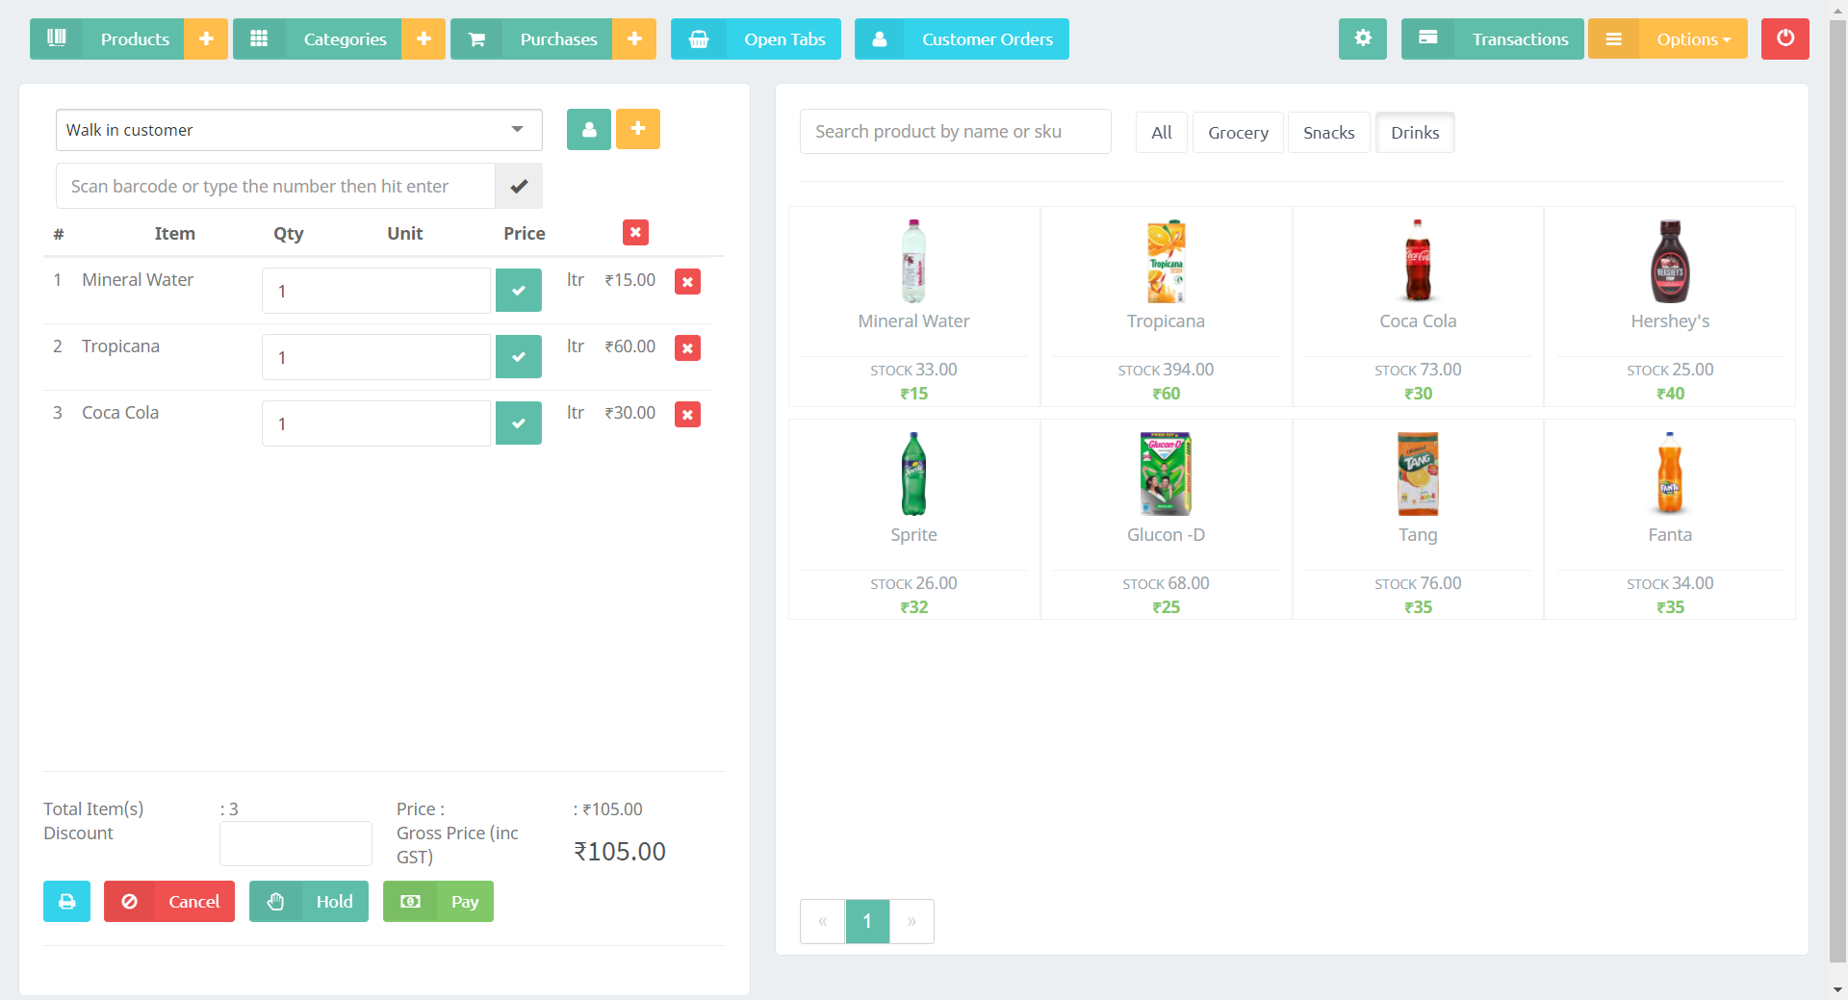Add Tang product card
Screen dimensions: 1848x1000
pyautogui.click(x=1418, y=520)
